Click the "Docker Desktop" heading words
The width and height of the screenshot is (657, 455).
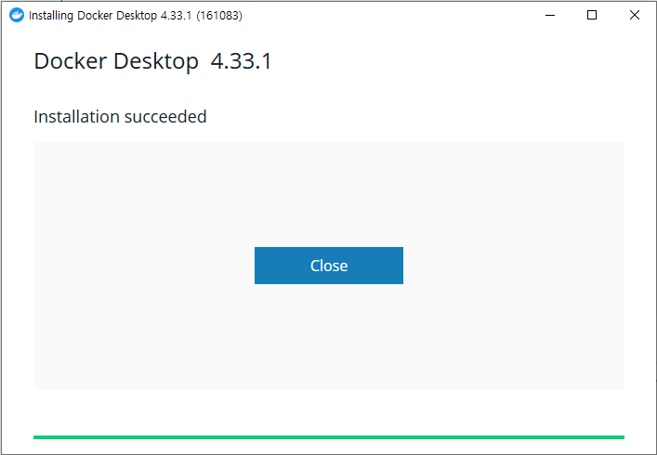coord(116,61)
